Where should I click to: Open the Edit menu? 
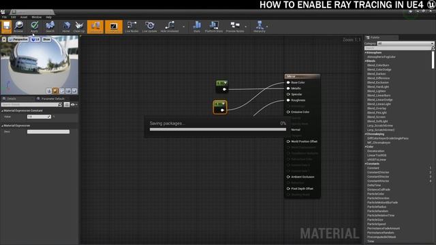[x=14, y=17]
